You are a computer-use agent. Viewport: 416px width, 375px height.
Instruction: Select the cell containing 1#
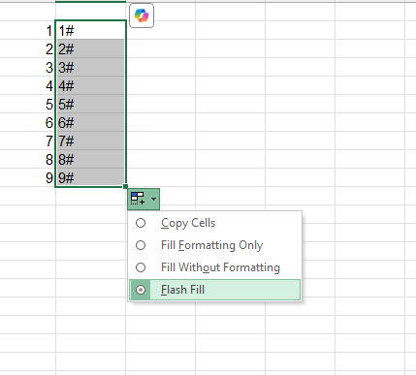pyautogui.click(x=91, y=30)
